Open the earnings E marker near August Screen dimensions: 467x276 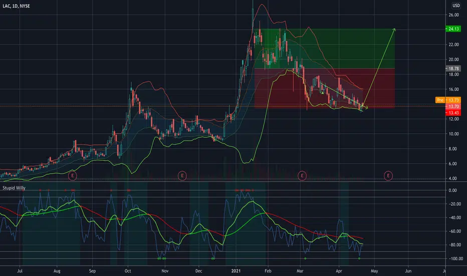coord(72,176)
